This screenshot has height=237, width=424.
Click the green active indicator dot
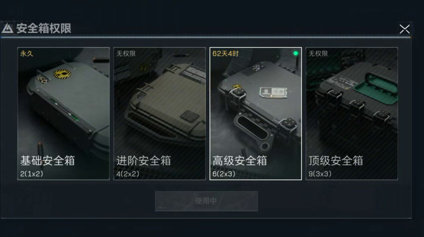[x=296, y=53]
